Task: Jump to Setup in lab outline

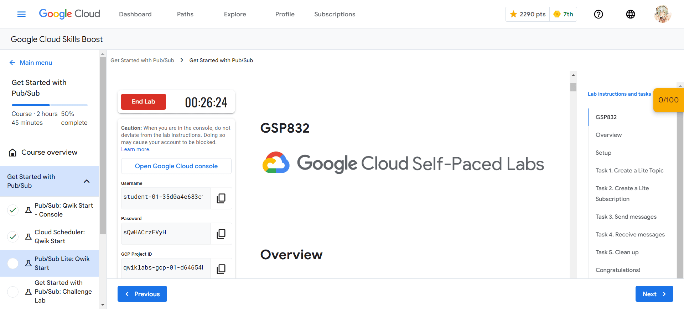Action: click(x=603, y=153)
